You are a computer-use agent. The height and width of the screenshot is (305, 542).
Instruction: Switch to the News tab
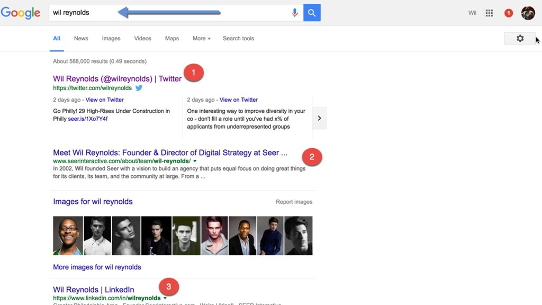coord(81,38)
